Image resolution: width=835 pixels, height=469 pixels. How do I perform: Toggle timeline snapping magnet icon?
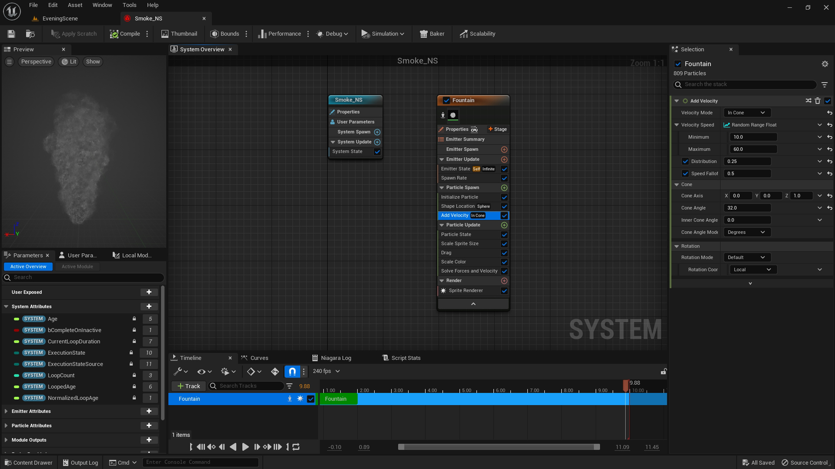coord(292,371)
